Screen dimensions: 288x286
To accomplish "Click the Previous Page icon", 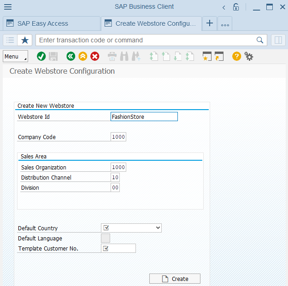I will click(166, 56).
